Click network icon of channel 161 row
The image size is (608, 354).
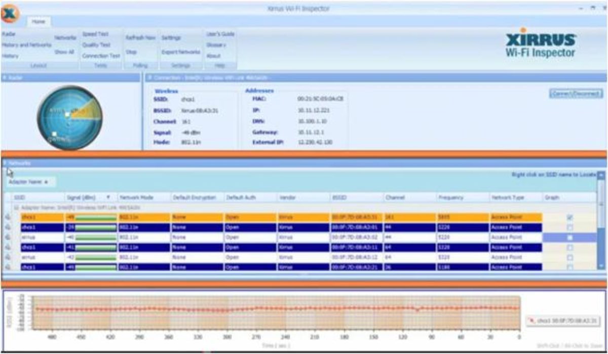pyautogui.click(x=8, y=217)
